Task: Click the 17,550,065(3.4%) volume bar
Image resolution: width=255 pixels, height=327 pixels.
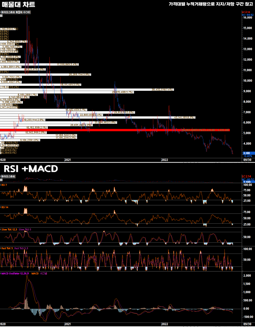Action: click(x=40, y=64)
